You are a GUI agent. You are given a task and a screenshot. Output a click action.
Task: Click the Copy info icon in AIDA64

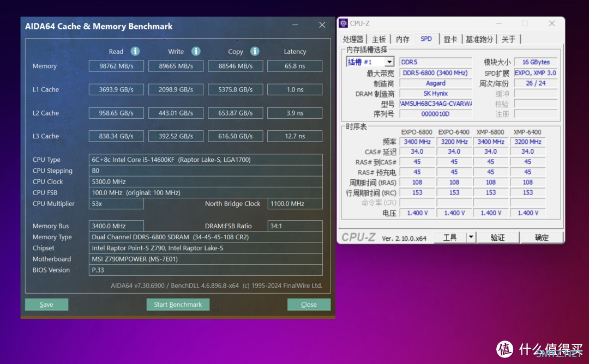coord(255,51)
